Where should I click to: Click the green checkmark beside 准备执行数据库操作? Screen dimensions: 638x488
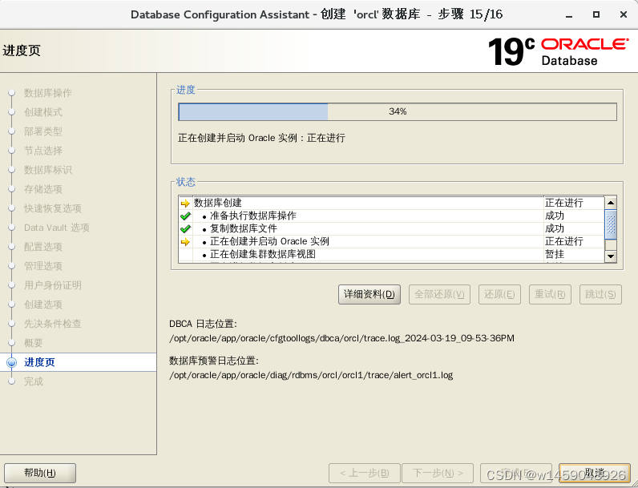(185, 216)
